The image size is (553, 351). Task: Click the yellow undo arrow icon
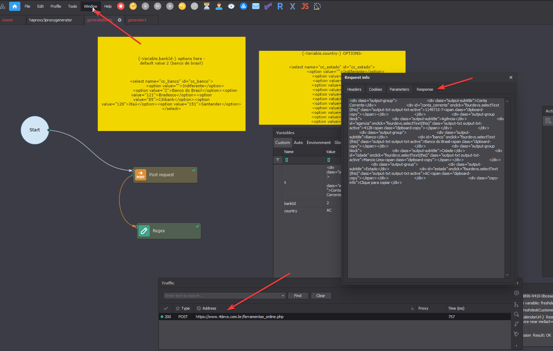[x=182, y=6]
